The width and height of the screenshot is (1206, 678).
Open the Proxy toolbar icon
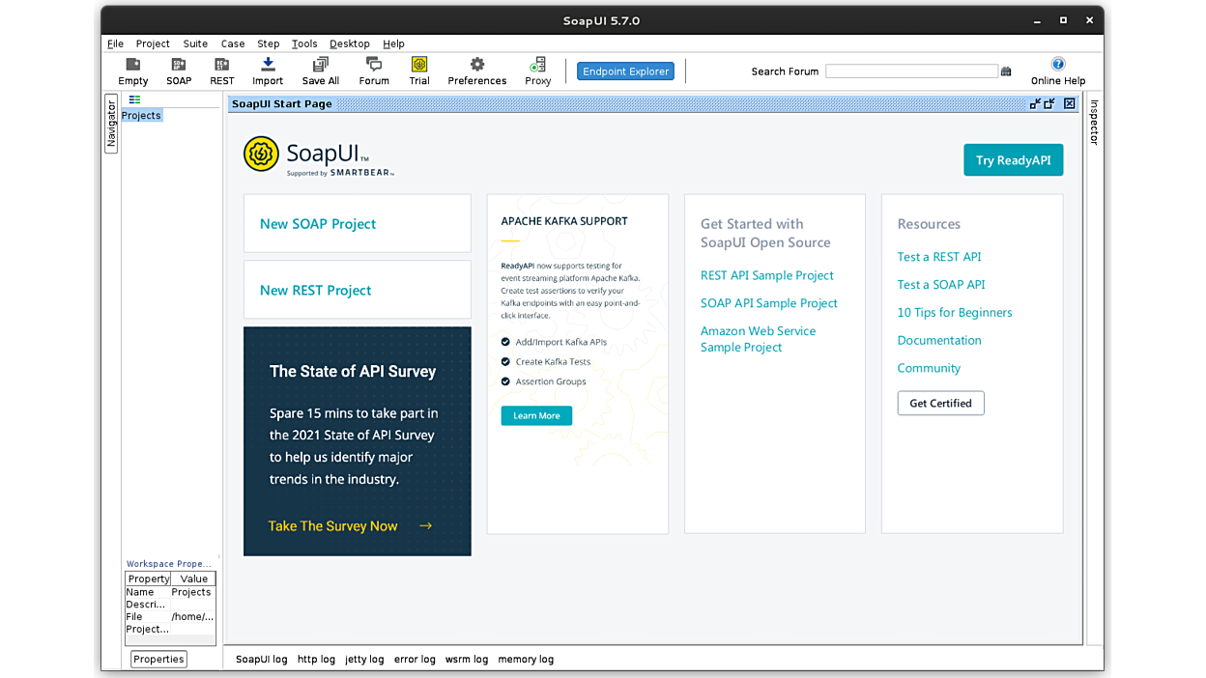click(x=537, y=71)
